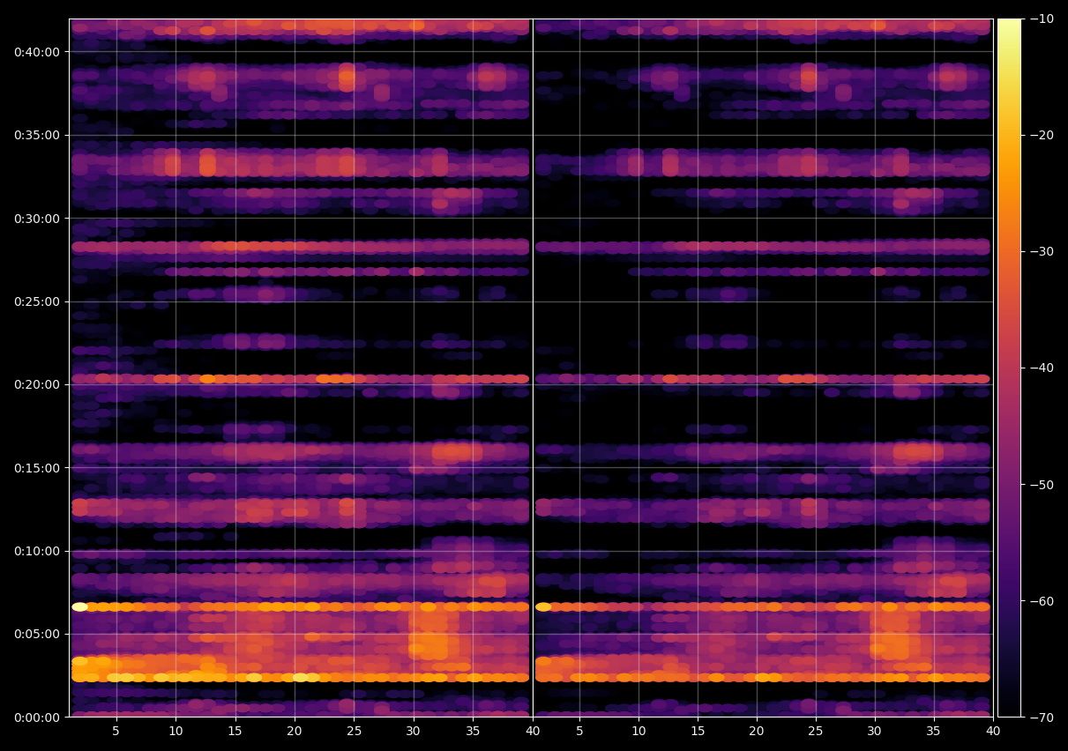This screenshot has height=751, width=1068.
Task: Click the 0:35:00 y-axis tick label
Action: coord(36,135)
